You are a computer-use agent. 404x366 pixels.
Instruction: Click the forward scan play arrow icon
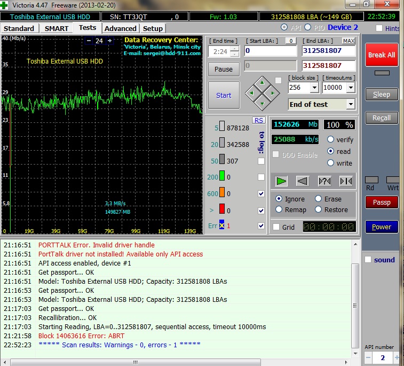coord(281,181)
